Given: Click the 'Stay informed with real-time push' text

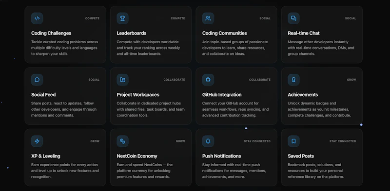Looking at the screenshot, I should [x=234, y=171].
